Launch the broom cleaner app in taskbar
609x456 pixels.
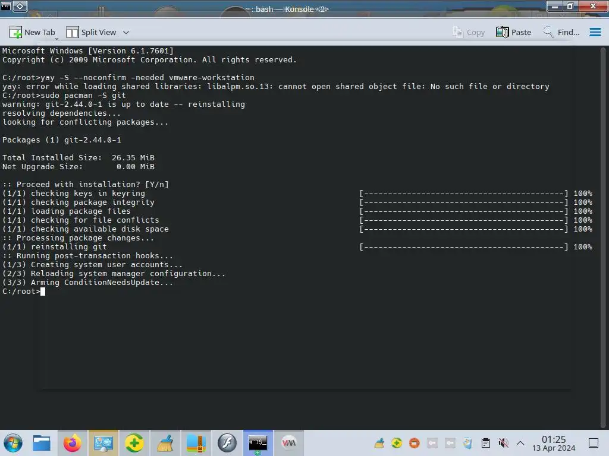coord(165,443)
